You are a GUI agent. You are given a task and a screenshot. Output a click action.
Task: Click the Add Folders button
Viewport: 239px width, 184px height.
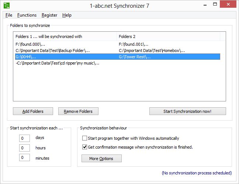click(x=33, y=111)
